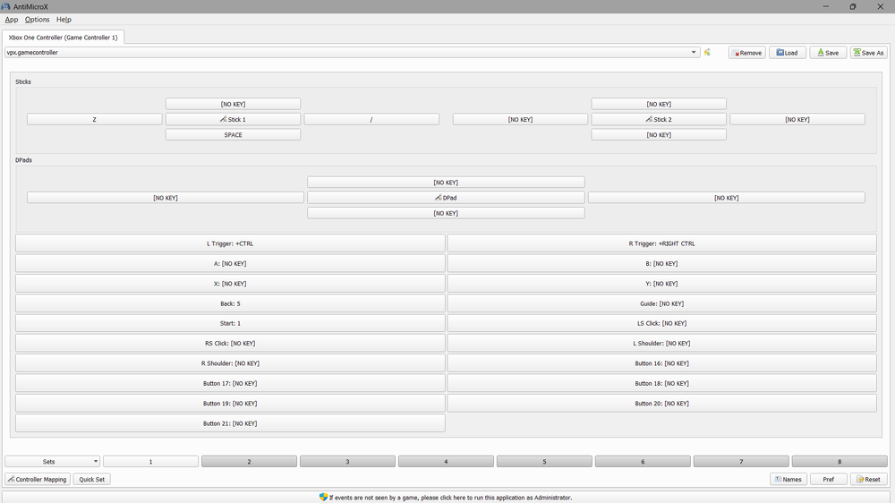The width and height of the screenshot is (895, 503).
Task: Click DPad up [NO KEY] binding
Action: coord(446,182)
